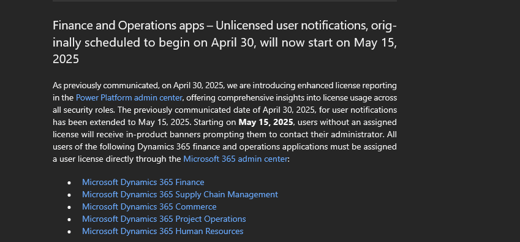Viewport: 520px width, 242px height.
Task: Click the "As previously communicated" paragraph opening
Action: pos(105,86)
